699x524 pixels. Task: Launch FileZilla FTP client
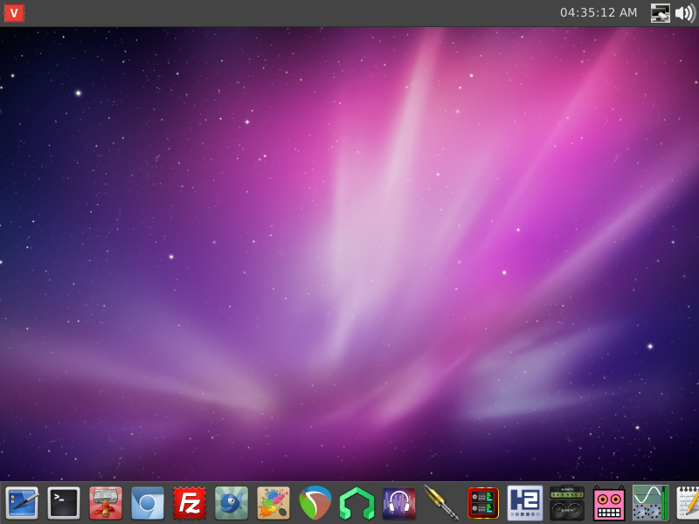coord(190,503)
